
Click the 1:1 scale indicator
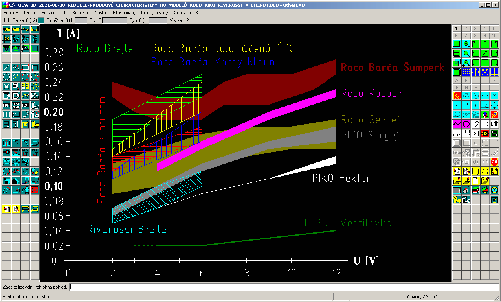point(6,20)
